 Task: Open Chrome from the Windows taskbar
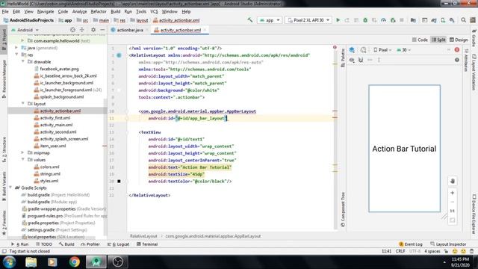tap(75, 262)
